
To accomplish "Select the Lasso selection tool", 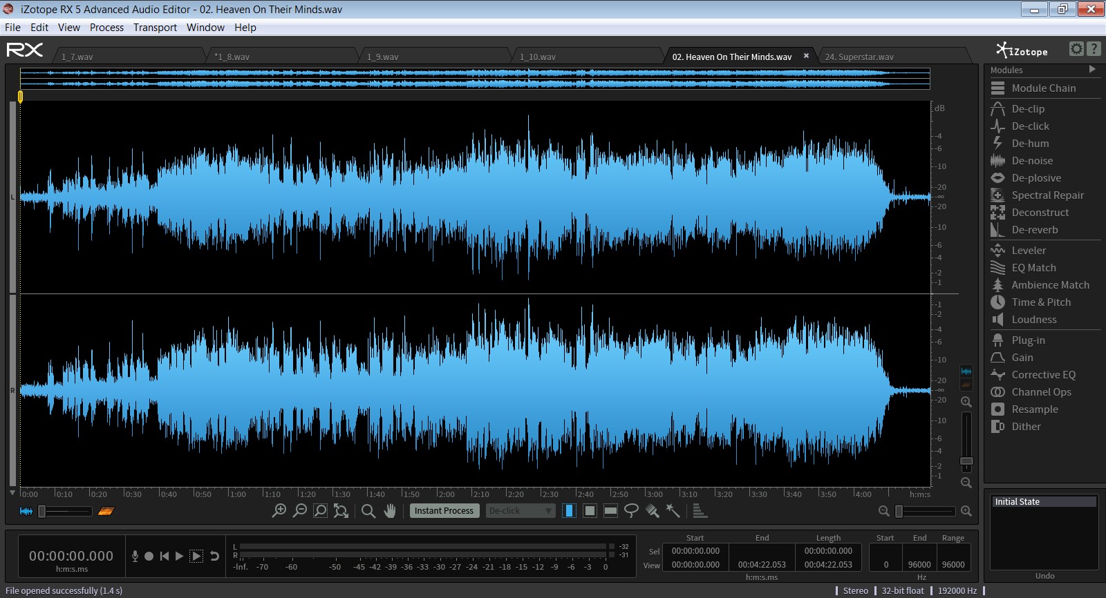I will (631, 511).
